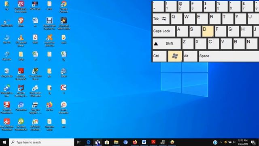The width and height of the screenshot is (259, 146).
Task: Open the Brave browser desktop shortcut
Action: pos(21,22)
